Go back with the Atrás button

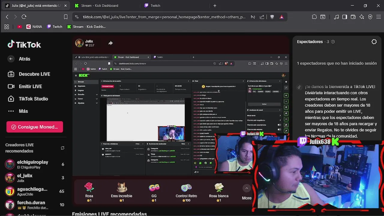[x=19, y=59]
